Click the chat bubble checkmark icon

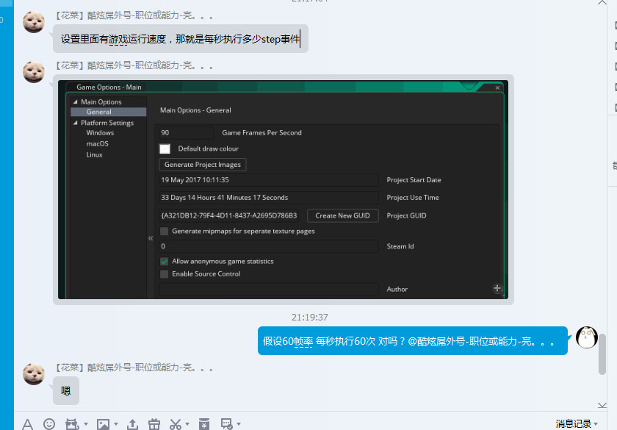(227, 424)
